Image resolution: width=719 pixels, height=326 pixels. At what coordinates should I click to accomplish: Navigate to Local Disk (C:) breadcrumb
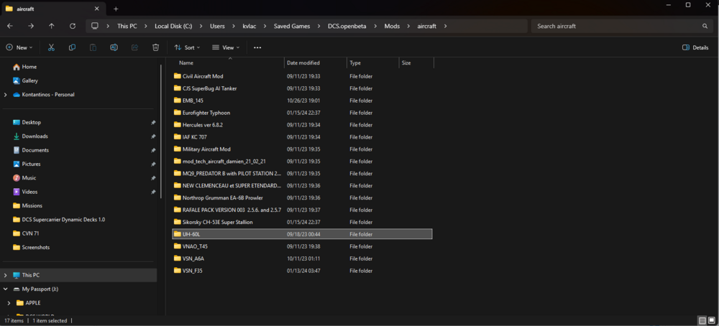pos(173,26)
